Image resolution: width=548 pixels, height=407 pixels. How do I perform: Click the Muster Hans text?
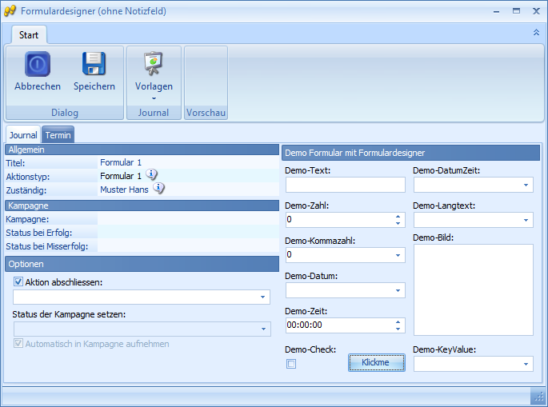tap(124, 190)
